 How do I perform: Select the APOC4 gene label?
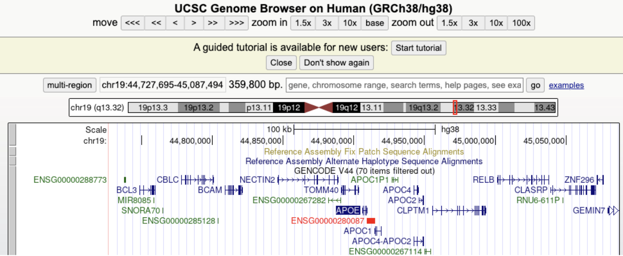click(397, 190)
